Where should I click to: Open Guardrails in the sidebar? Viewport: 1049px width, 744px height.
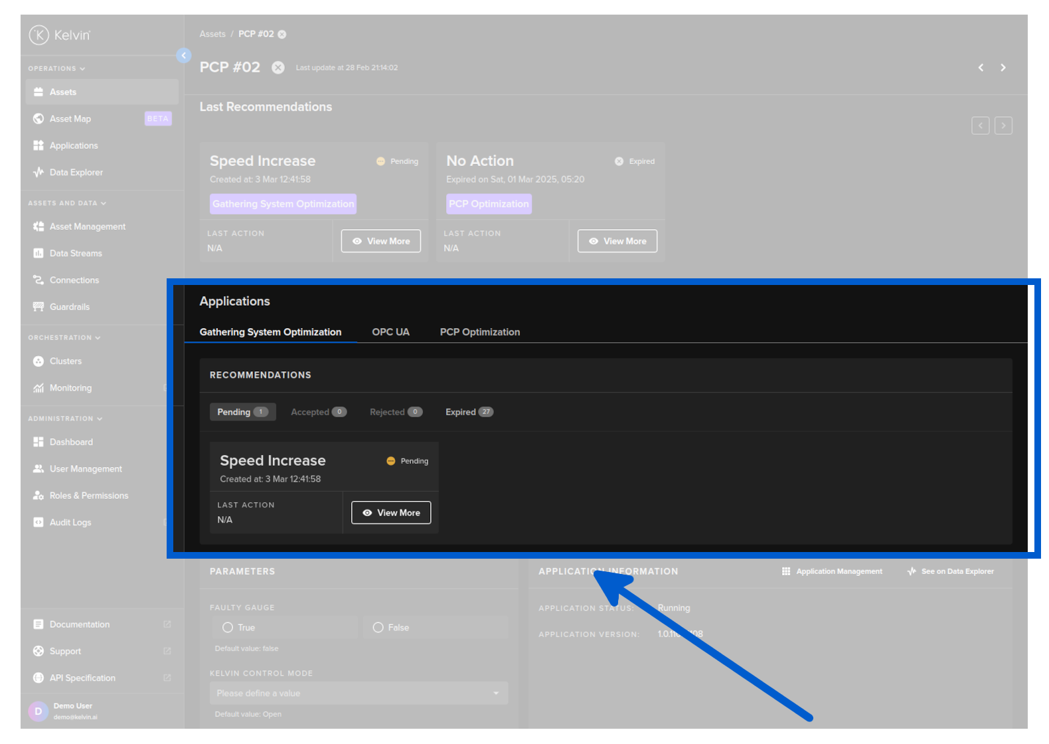(x=69, y=307)
